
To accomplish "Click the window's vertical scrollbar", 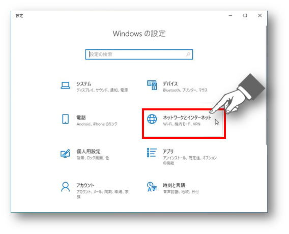I will point(266,85).
